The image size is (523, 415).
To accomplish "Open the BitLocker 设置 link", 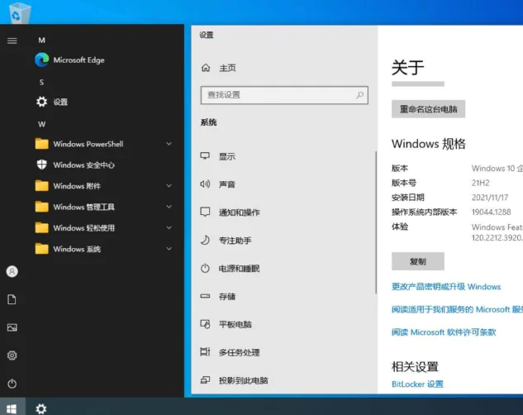I will pyautogui.click(x=417, y=384).
